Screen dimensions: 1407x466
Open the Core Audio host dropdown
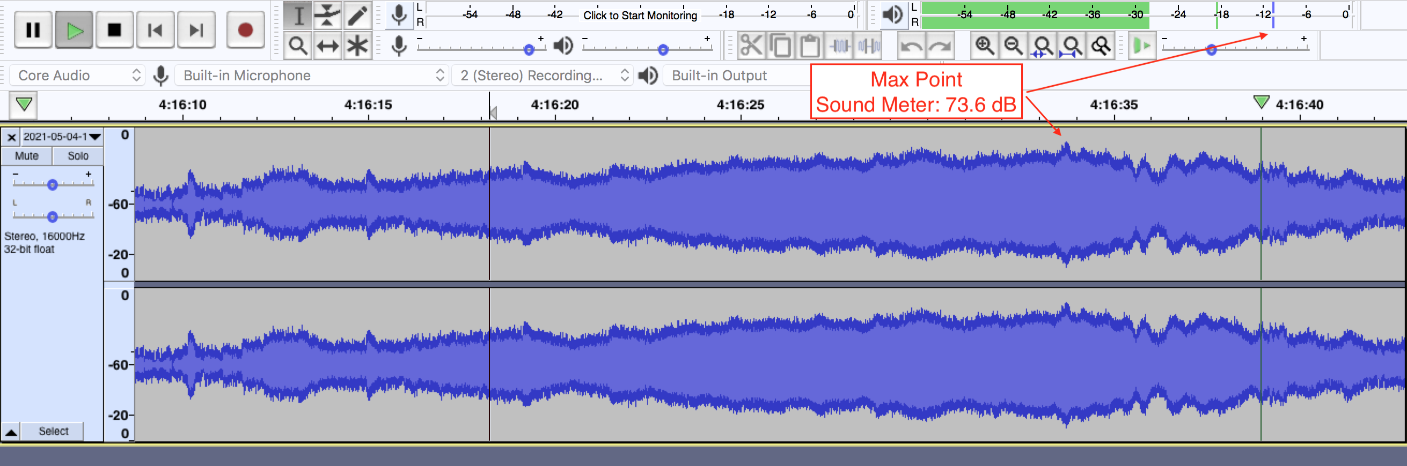[x=78, y=75]
